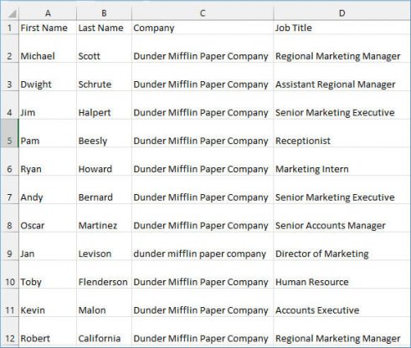Click the Select All corner triangle
The image size is (411, 348).
pyautogui.click(x=10, y=13)
